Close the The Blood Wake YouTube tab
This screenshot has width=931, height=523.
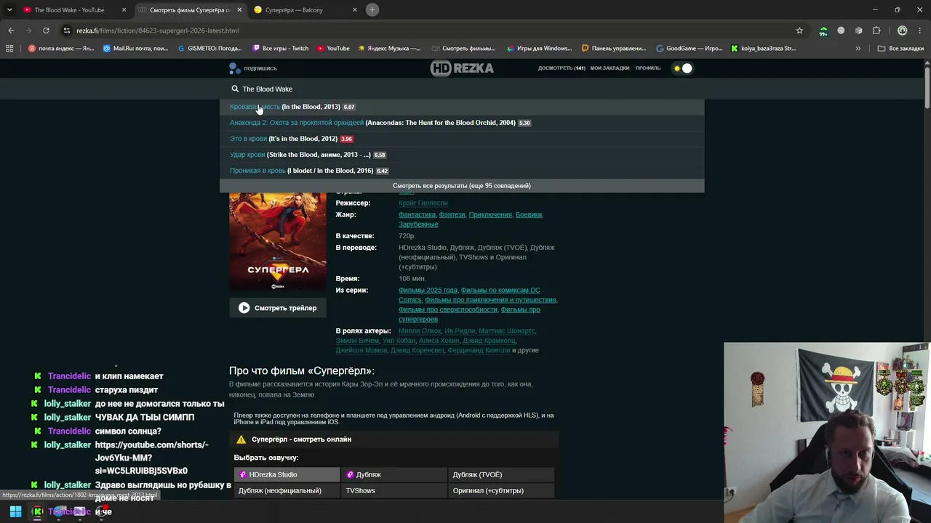tap(124, 10)
